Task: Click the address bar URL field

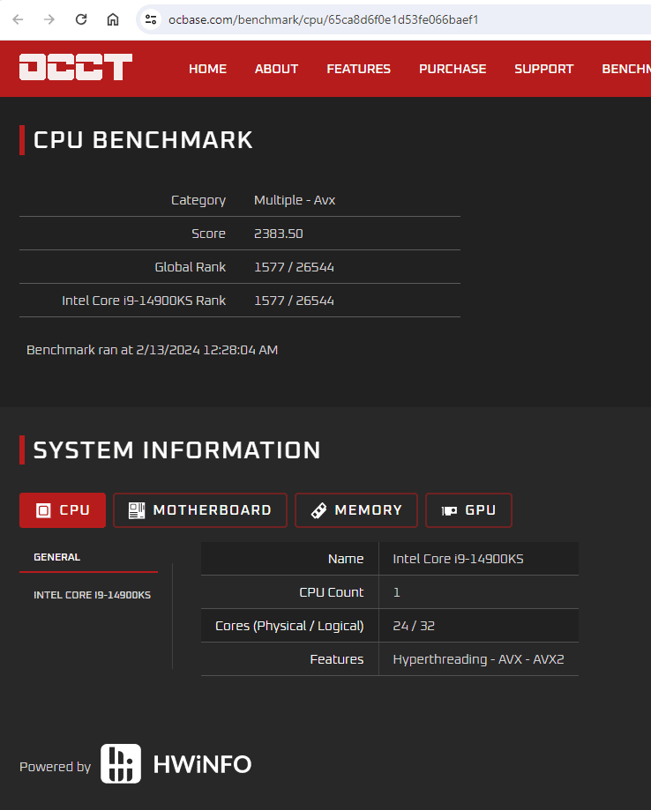Action: tap(393, 19)
